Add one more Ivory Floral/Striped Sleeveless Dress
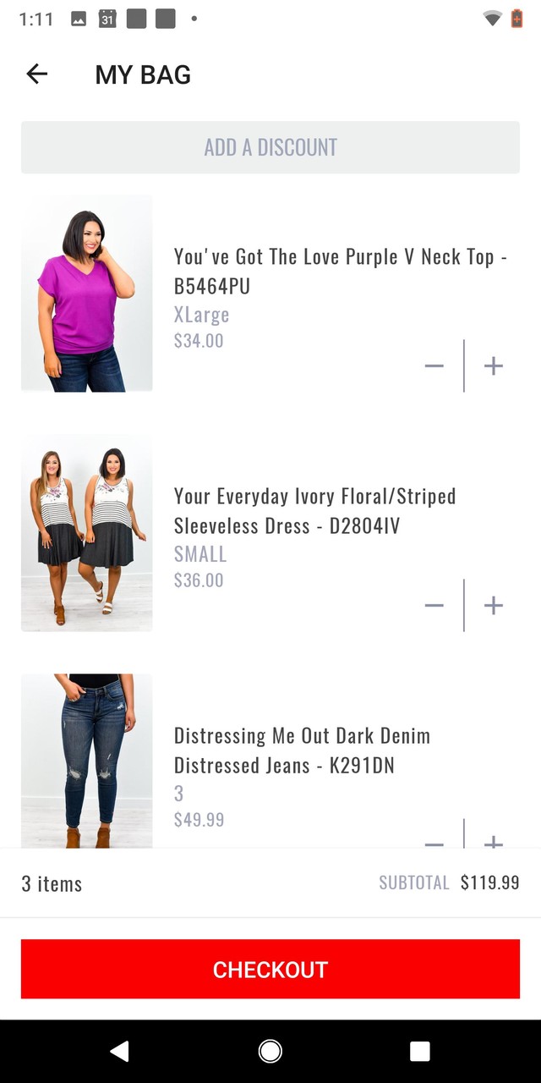 click(x=494, y=605)
